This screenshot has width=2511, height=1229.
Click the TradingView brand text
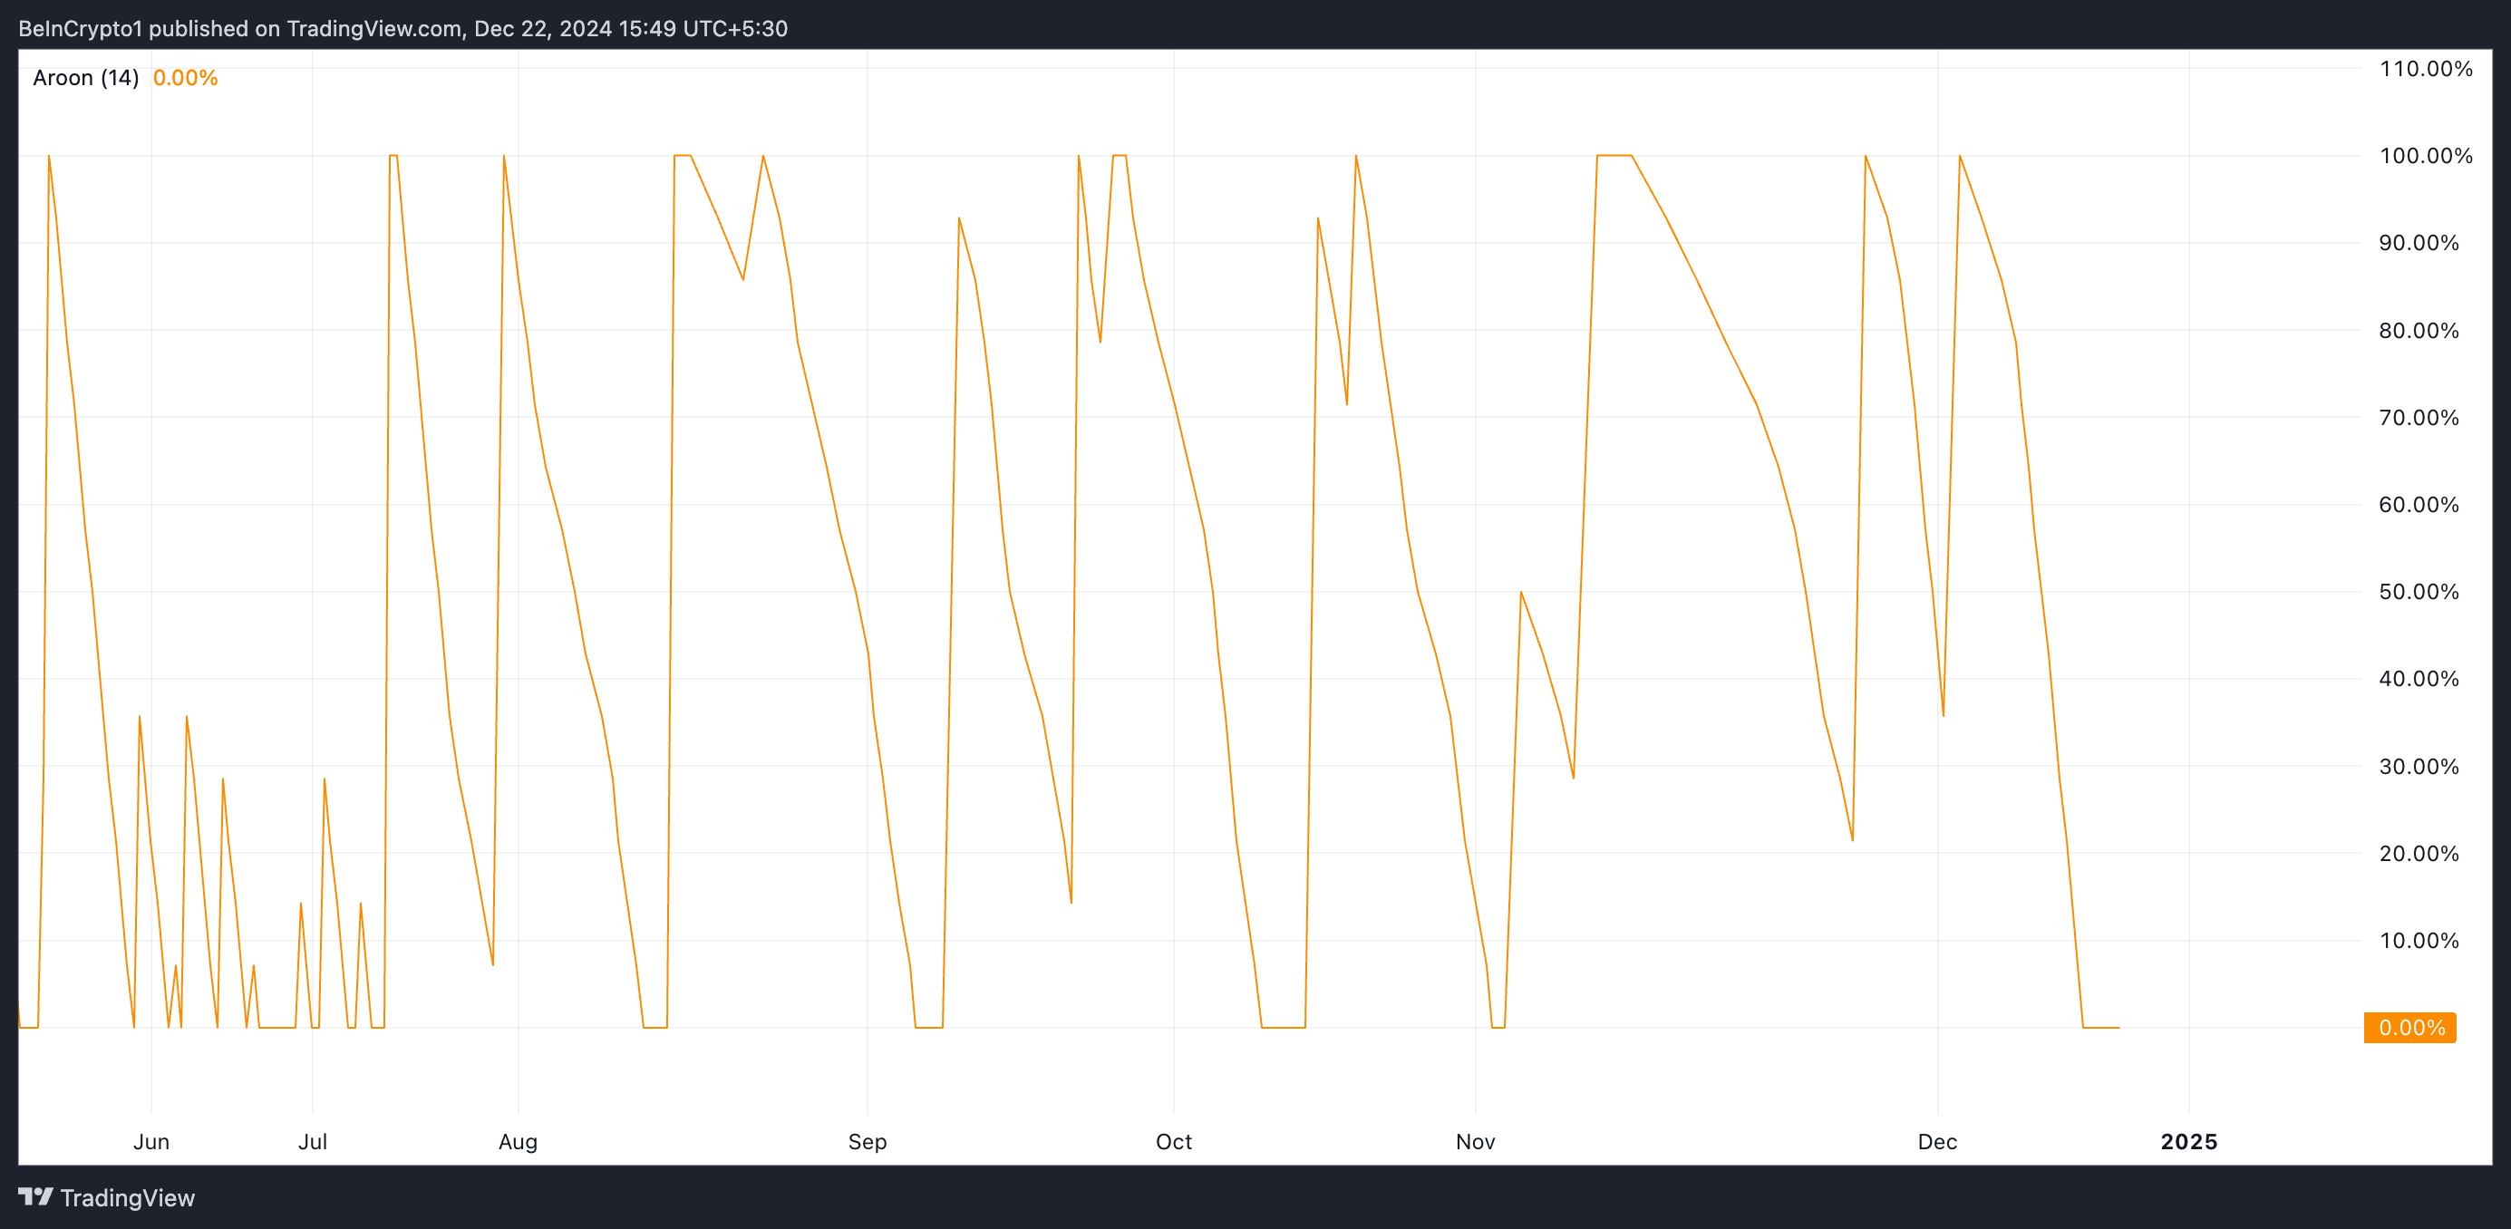tap(127, 1198)
